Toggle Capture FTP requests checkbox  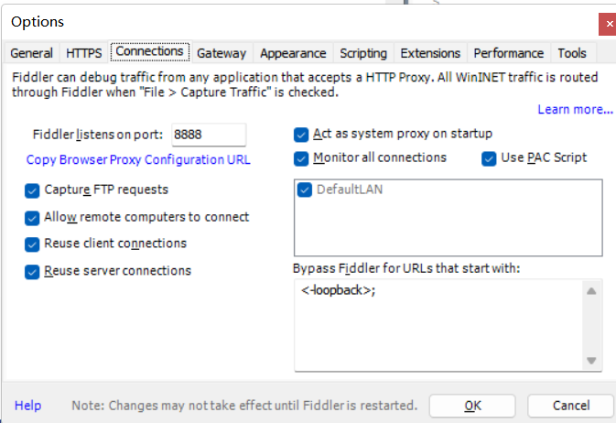(x=33, y=190)
